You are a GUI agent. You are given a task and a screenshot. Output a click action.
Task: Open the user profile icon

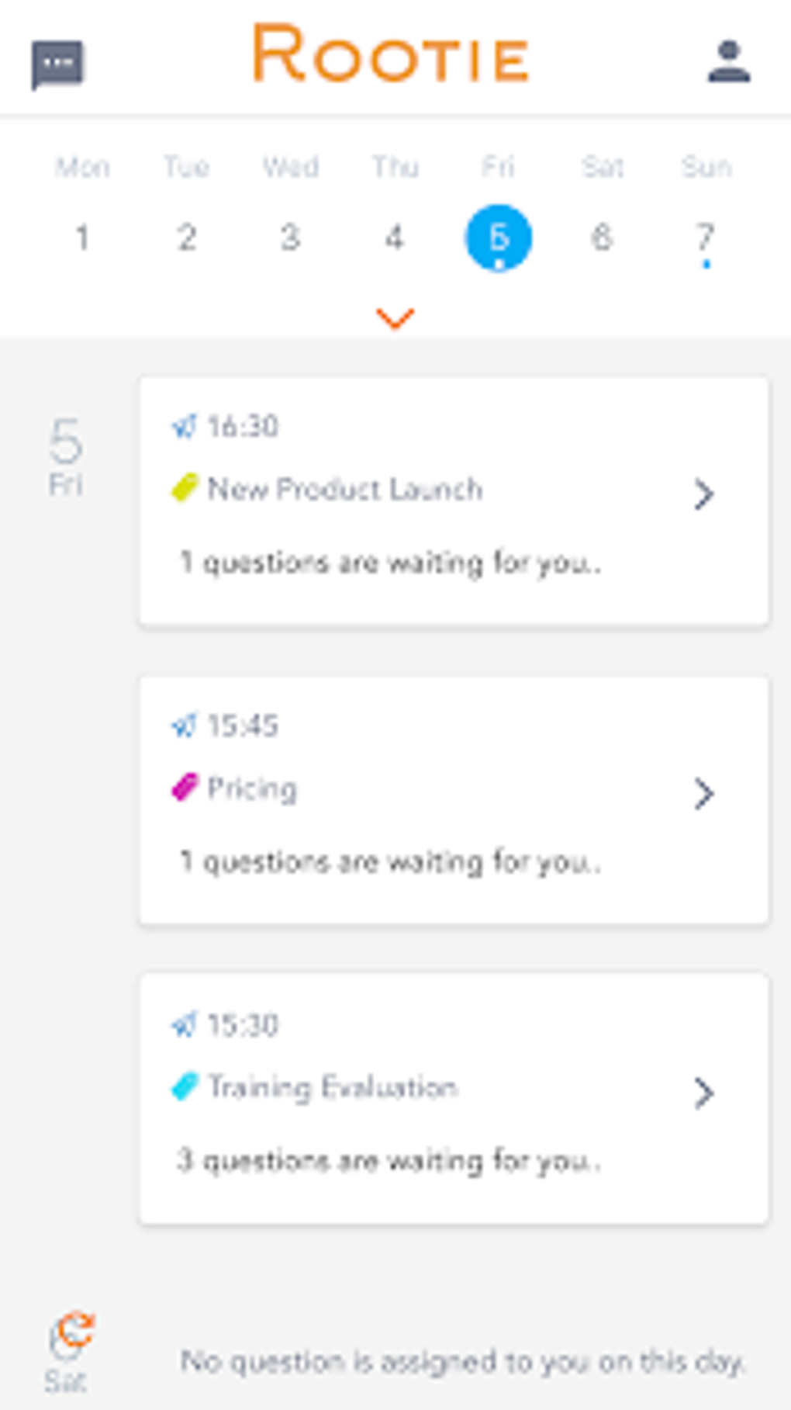pos(728,62)
